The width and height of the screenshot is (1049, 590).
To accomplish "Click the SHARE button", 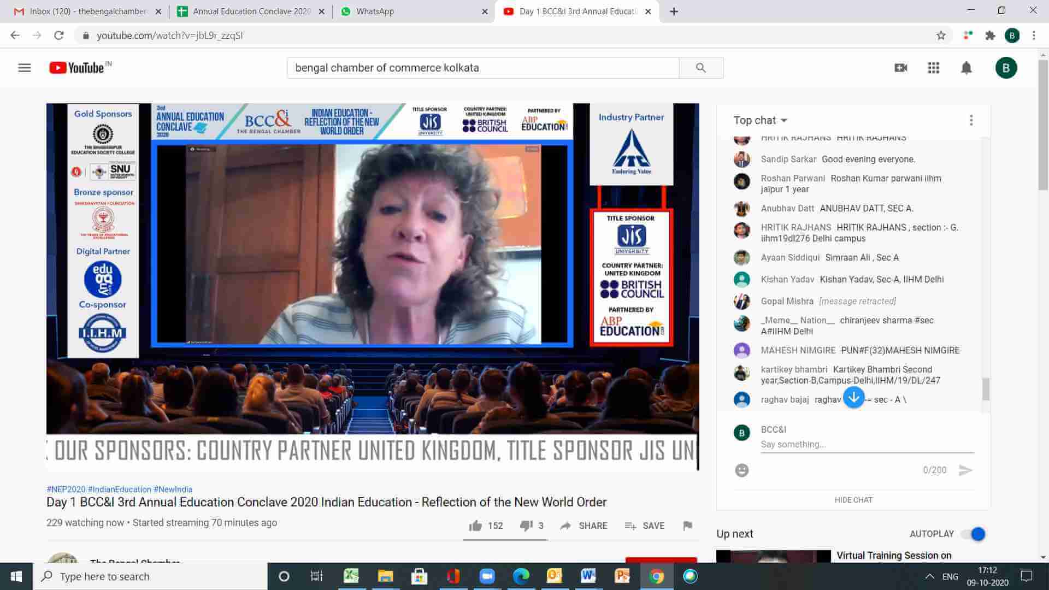I will (584, 526).
